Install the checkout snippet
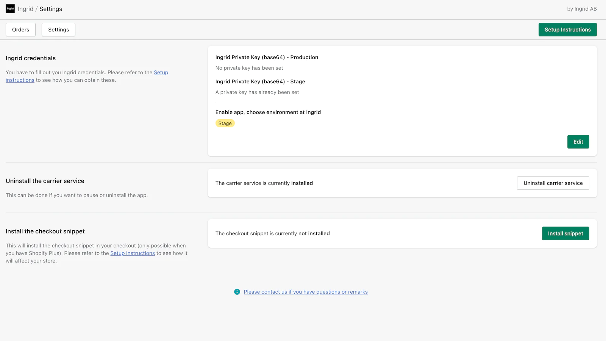The height and width of the screenshot is (341, 606). (x=565, y=233)
